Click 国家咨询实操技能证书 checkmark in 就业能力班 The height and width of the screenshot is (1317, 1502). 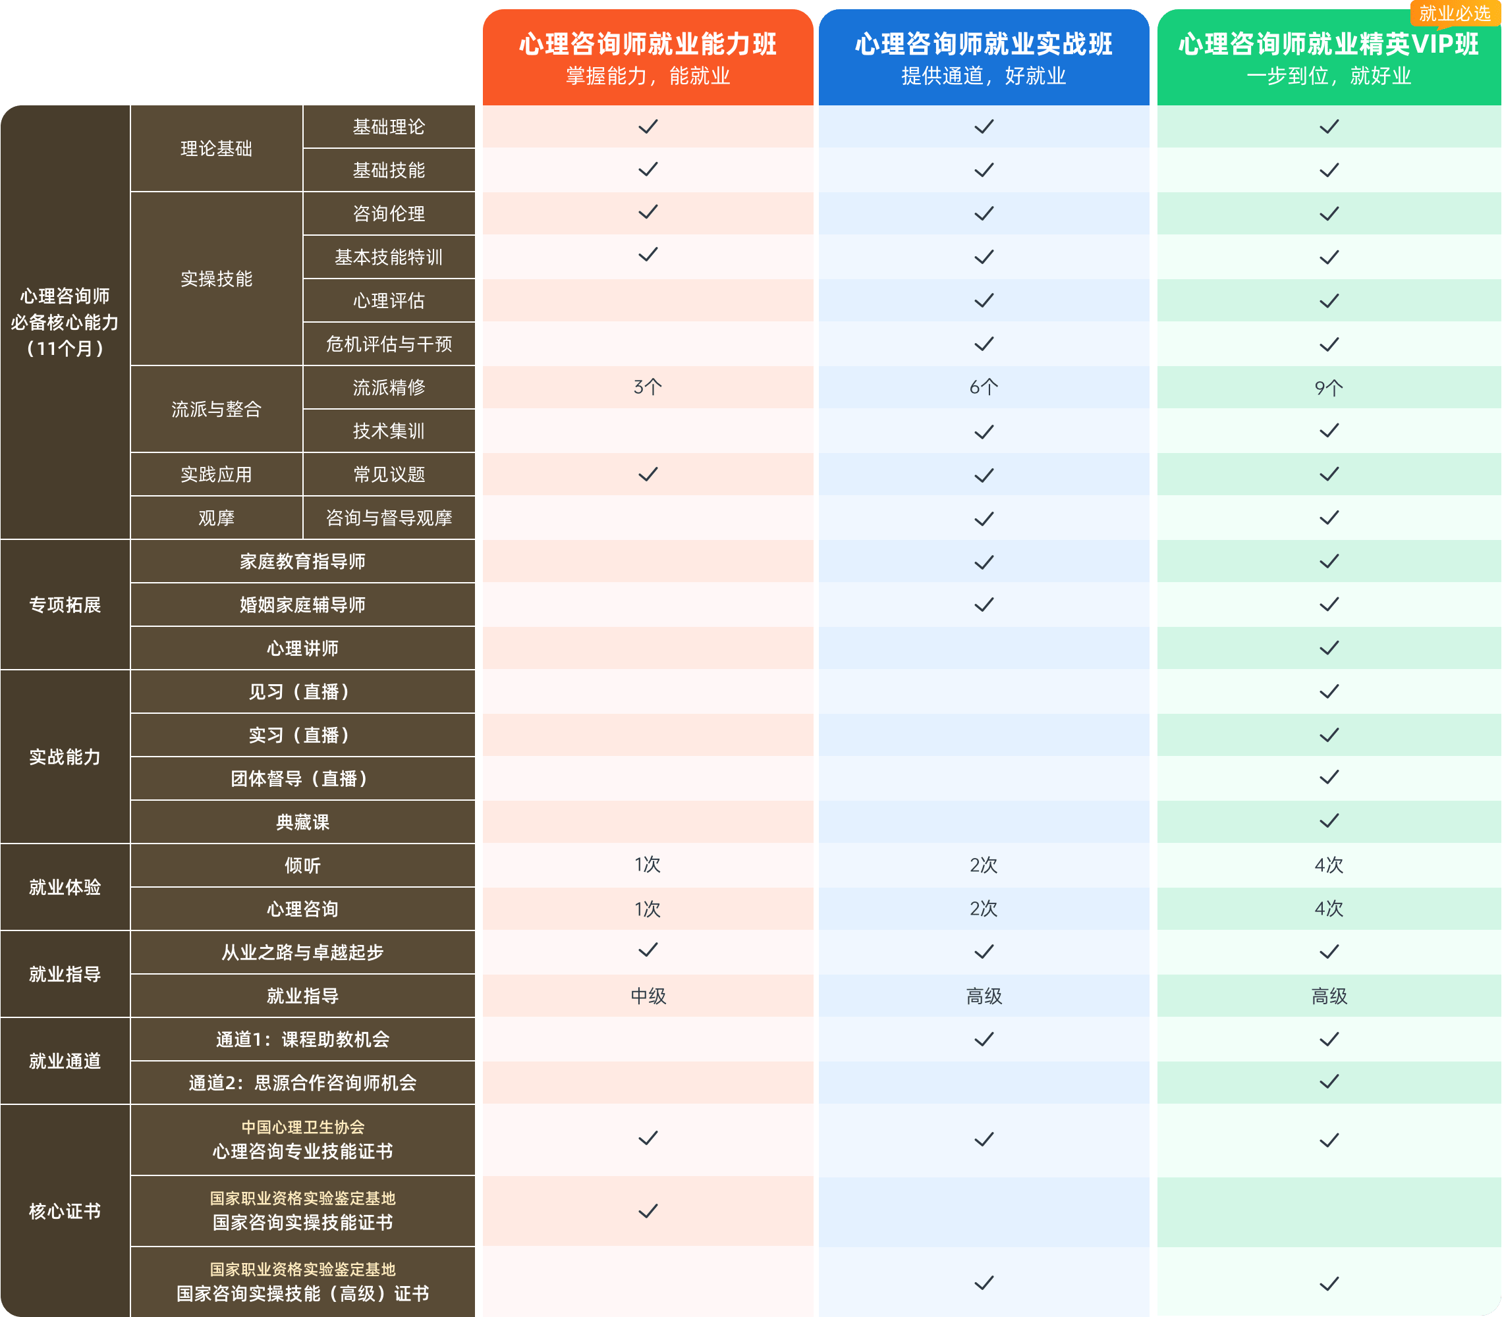point(648,1211)
